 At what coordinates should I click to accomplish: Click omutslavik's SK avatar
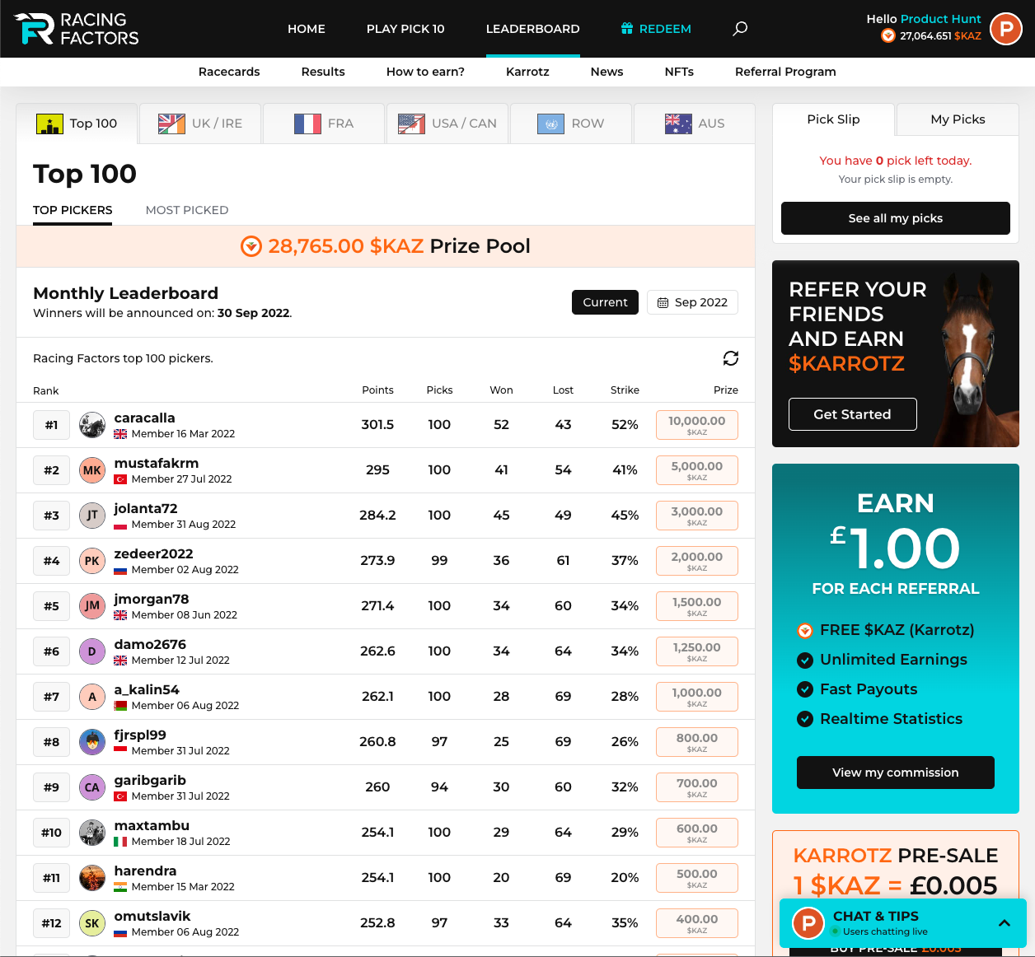tap(92, 923)
